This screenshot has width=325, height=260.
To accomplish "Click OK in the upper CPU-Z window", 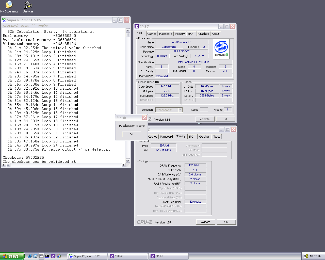I will (x=225, y=119).
